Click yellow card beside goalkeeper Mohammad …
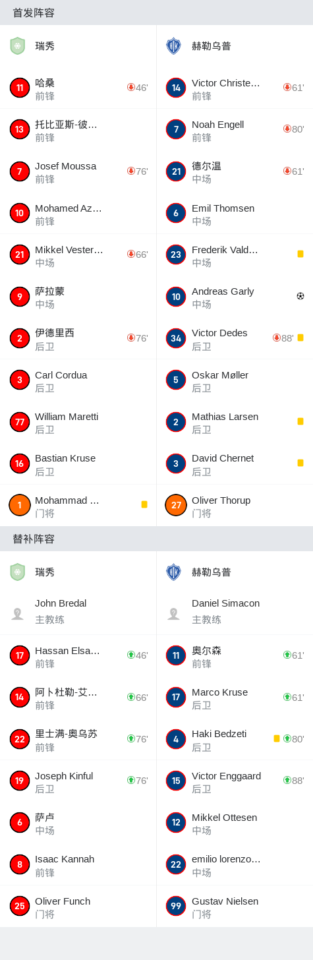 point(144,504)
